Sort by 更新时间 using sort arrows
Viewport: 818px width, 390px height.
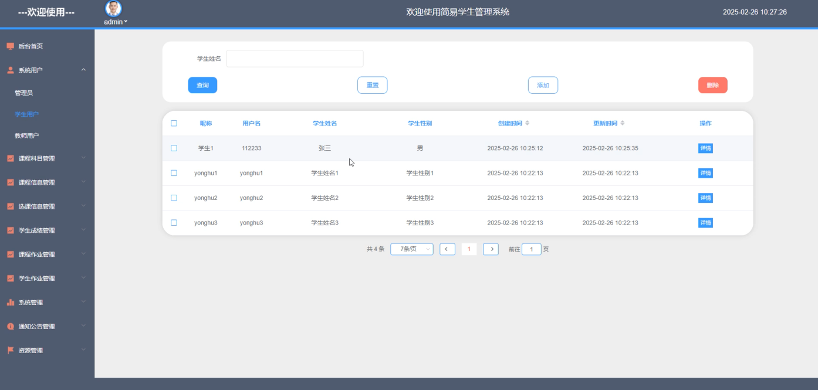point(622,123)
